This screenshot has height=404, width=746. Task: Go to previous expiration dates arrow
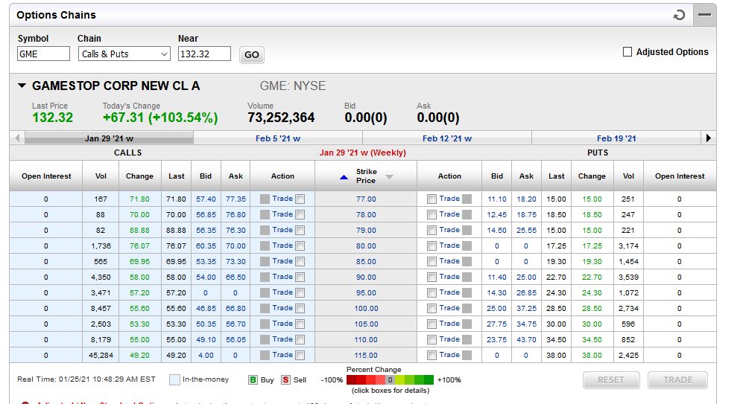(17, 138)
